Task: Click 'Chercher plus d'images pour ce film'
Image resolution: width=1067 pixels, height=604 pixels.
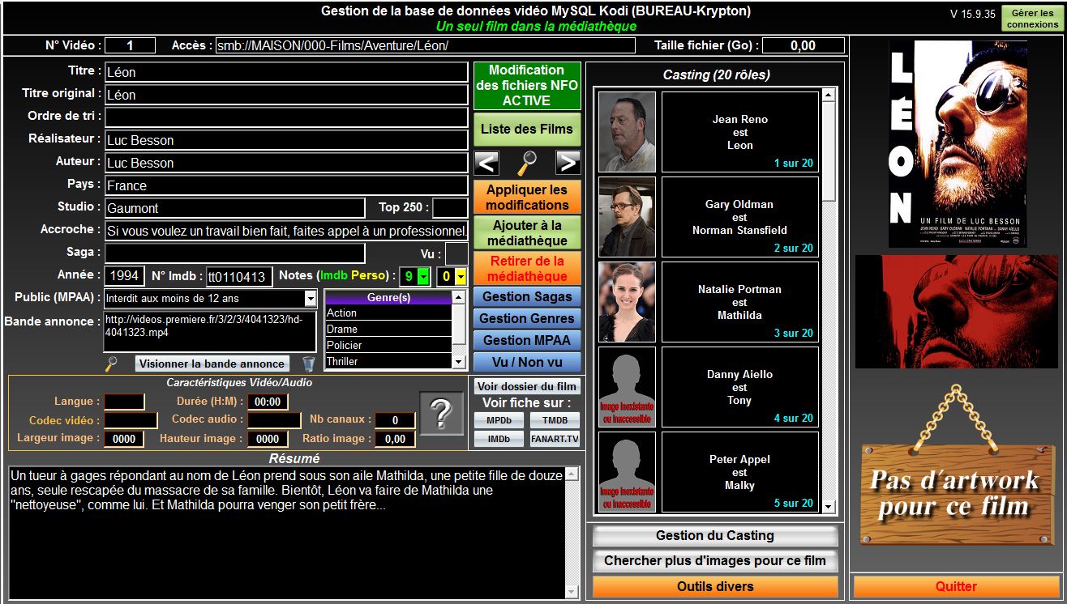Action: pyautogui.click(x=715, y=560)
